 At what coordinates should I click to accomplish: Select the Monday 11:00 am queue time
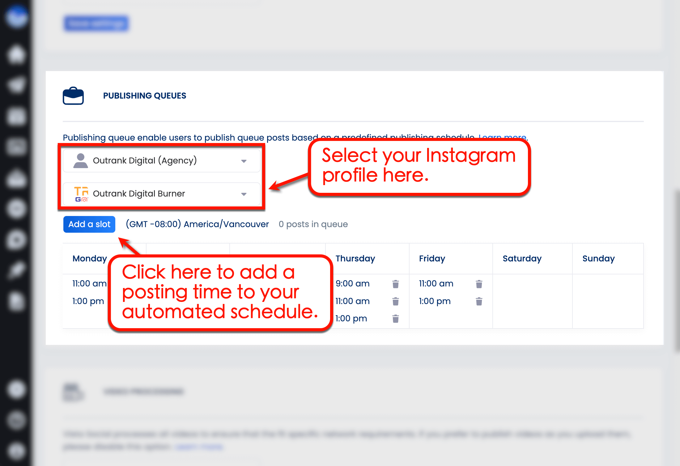(x=89, y=283)
